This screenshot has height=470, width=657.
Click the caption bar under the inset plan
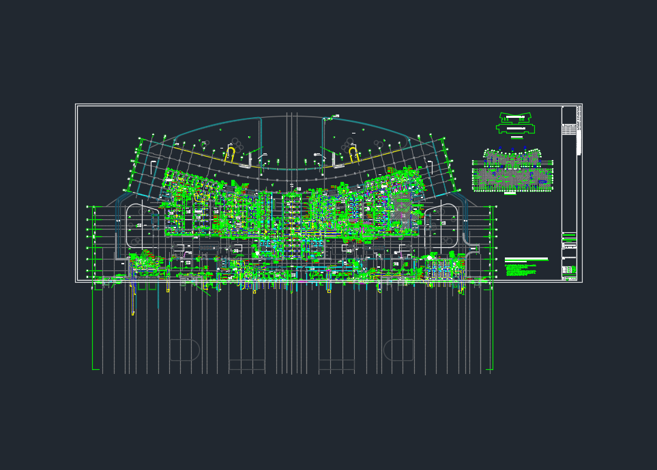coord(511,193)
